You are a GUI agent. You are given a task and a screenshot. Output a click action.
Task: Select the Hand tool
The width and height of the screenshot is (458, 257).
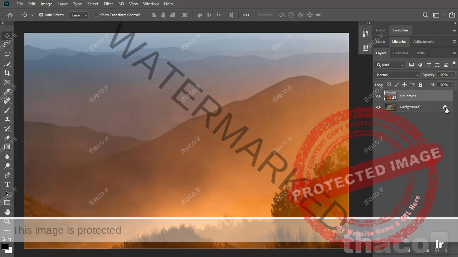tap(7, 212)
